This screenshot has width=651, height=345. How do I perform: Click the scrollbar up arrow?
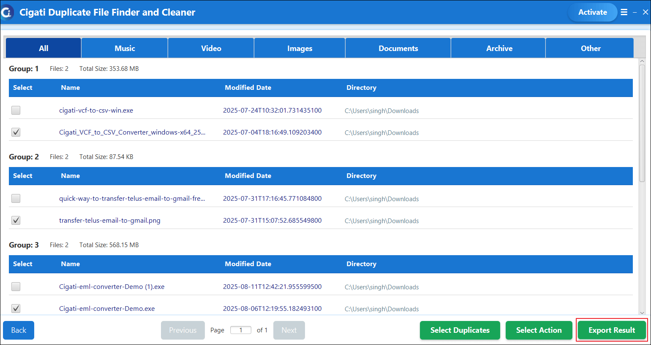(642, 61)
